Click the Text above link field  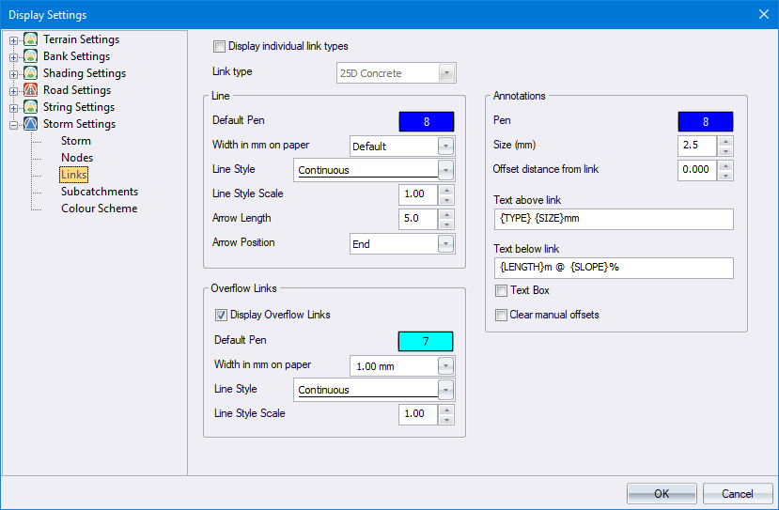click(613, 219)
